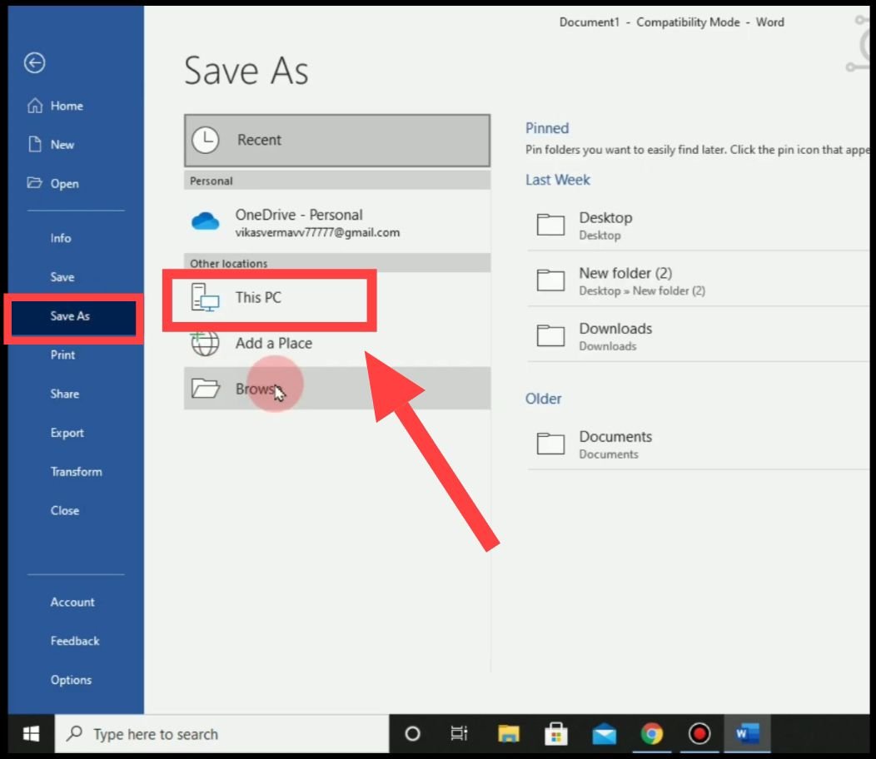Open Feedback in the sidebar

(76, 641)
